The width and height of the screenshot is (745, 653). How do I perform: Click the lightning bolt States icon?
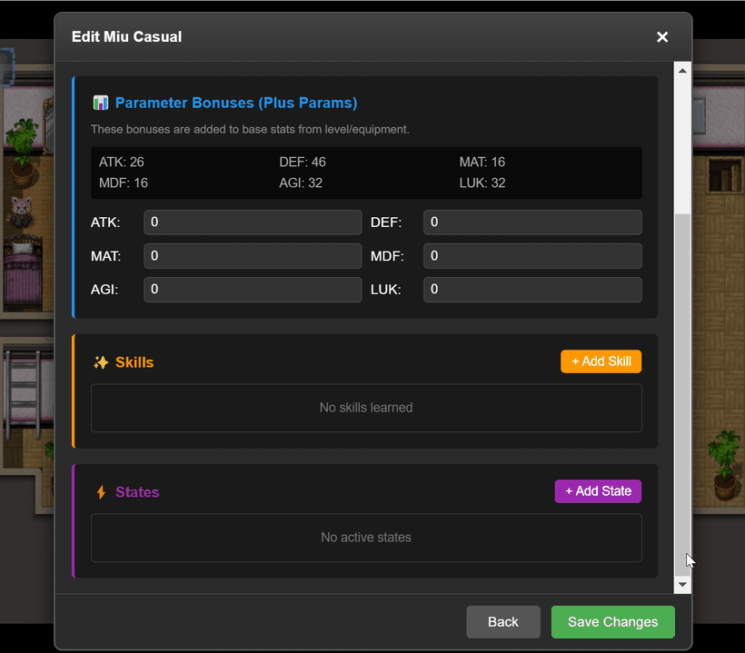coord(101,492)
